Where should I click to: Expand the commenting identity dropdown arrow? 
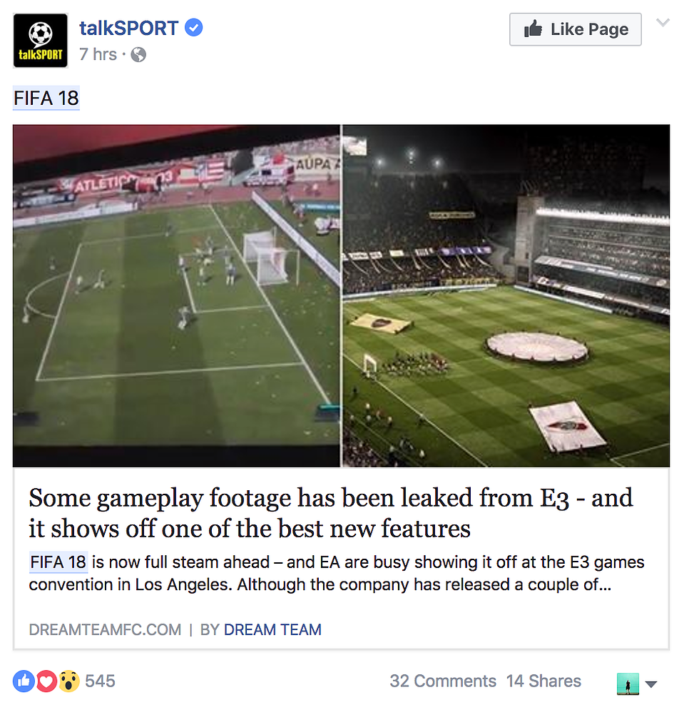pos(651,684)
